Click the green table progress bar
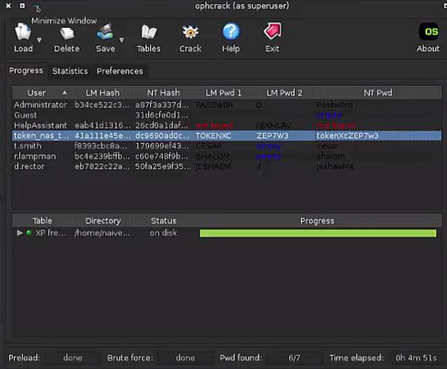 click(x=317, y=234)
